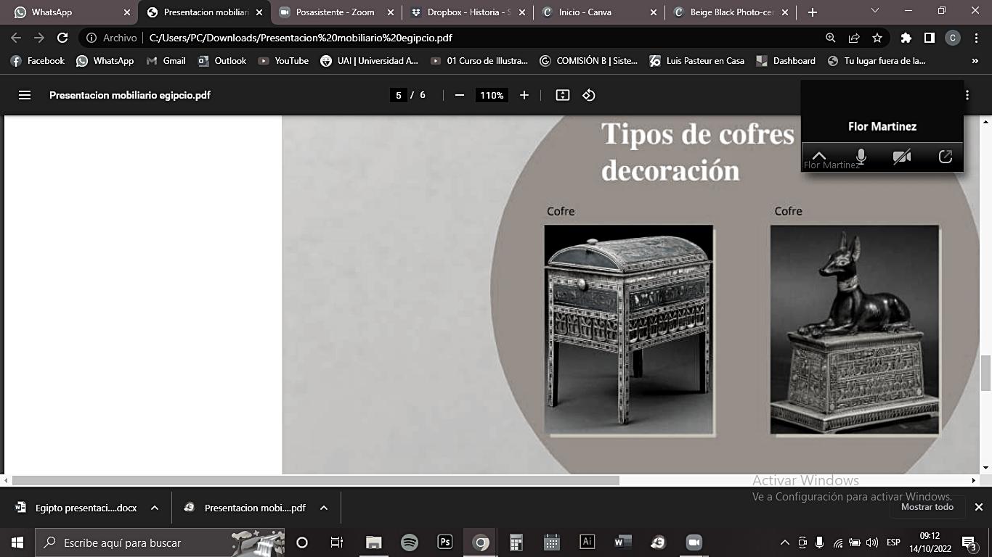Reload the current browser page

(x=62, y=38)
